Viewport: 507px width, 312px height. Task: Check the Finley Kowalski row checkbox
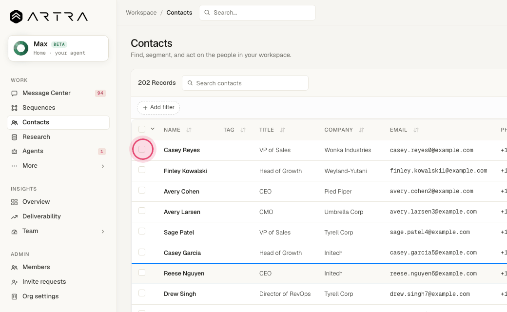pyautogui.click(x=142, y=170)
